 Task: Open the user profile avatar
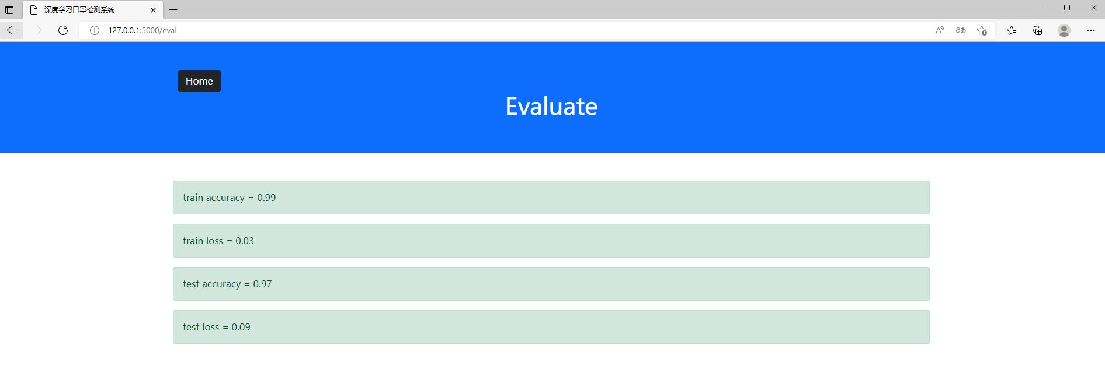pos(1064,30)
